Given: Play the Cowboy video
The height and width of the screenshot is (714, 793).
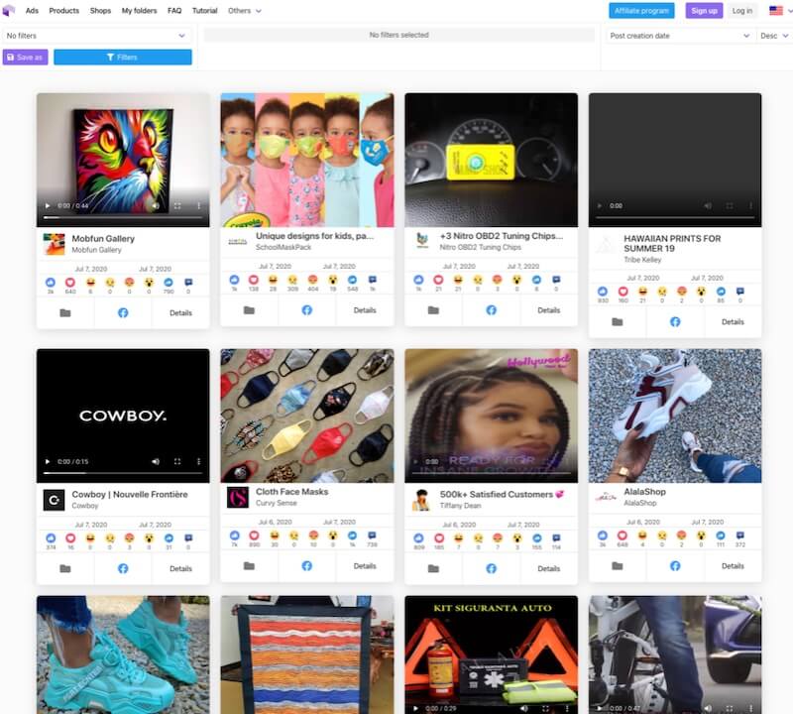Looking at the screenshot, I should [48, 461].
